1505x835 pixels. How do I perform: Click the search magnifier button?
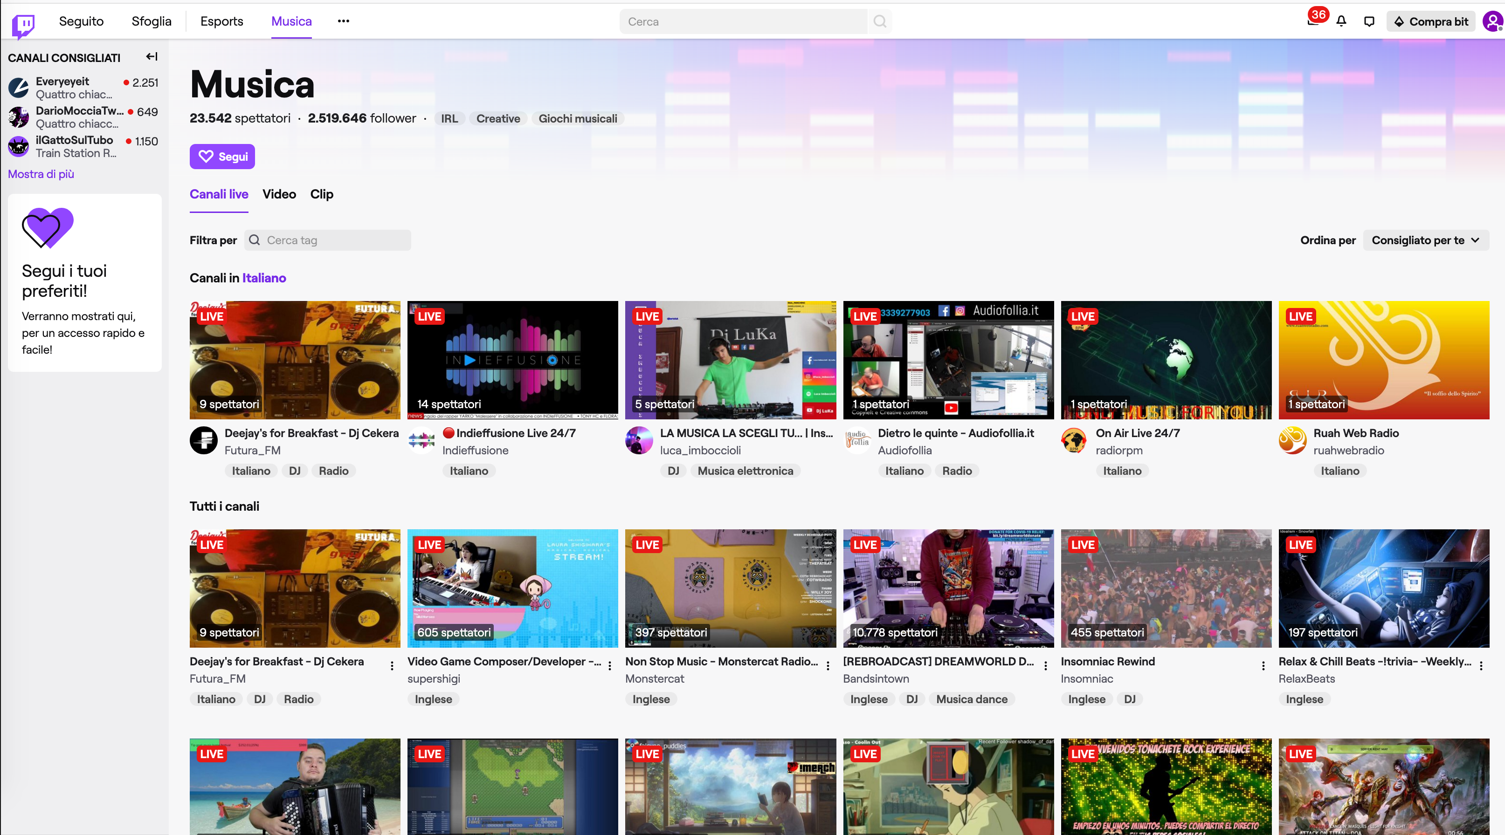(x=880, y=21)
